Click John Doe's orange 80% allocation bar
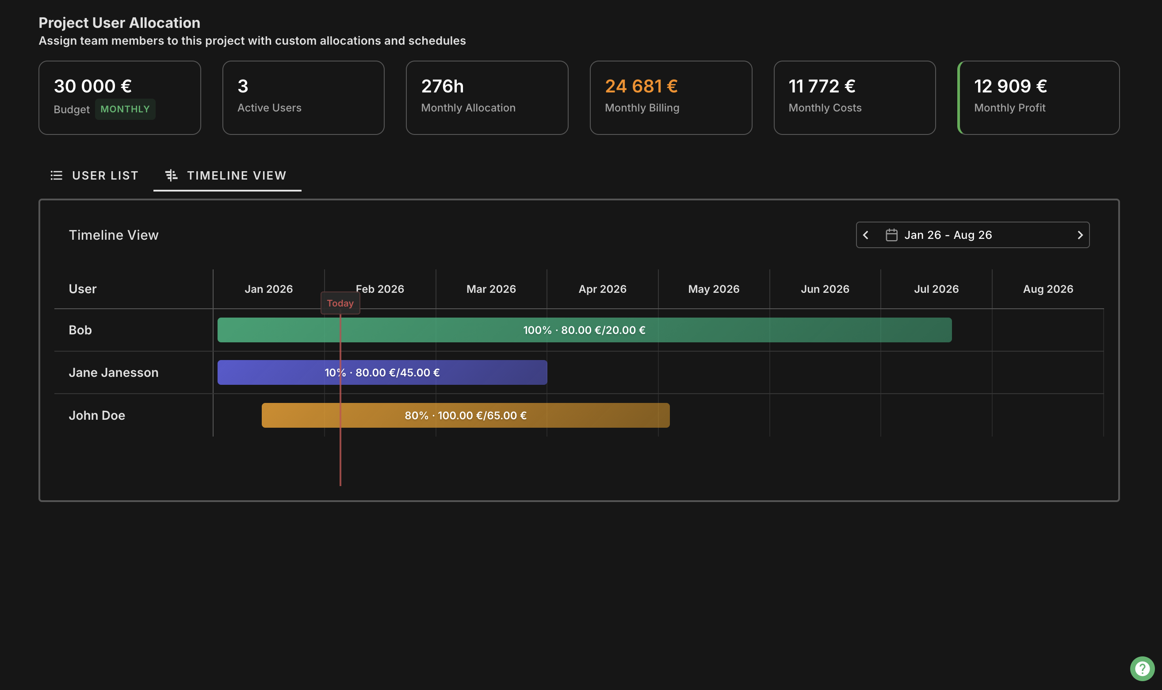 [465, 415]
